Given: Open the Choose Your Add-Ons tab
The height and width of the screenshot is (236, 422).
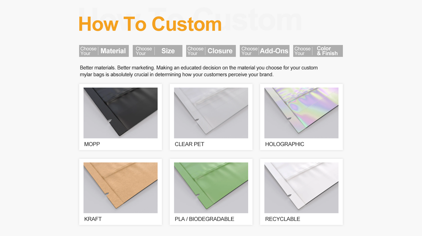Looking at the screenshot, I should (x=265, y=51).
